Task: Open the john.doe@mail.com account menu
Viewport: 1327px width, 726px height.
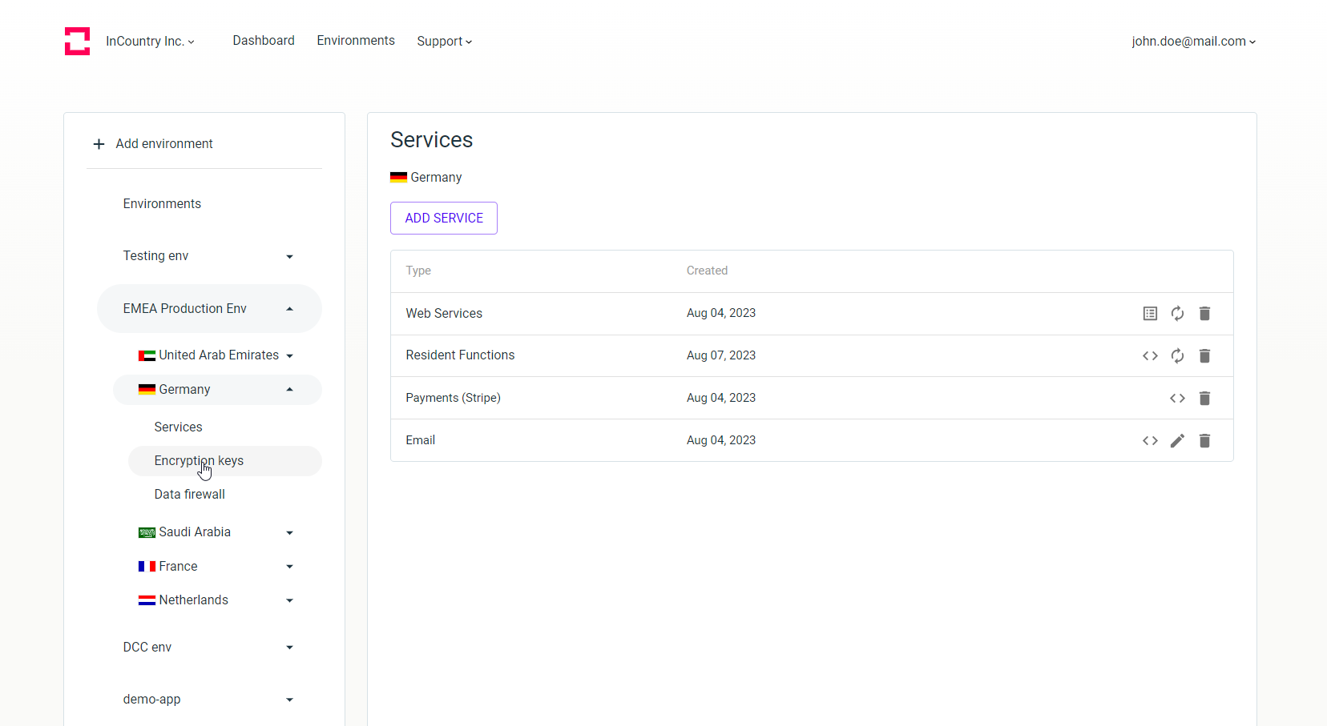Action: [x=1192, y=41]
